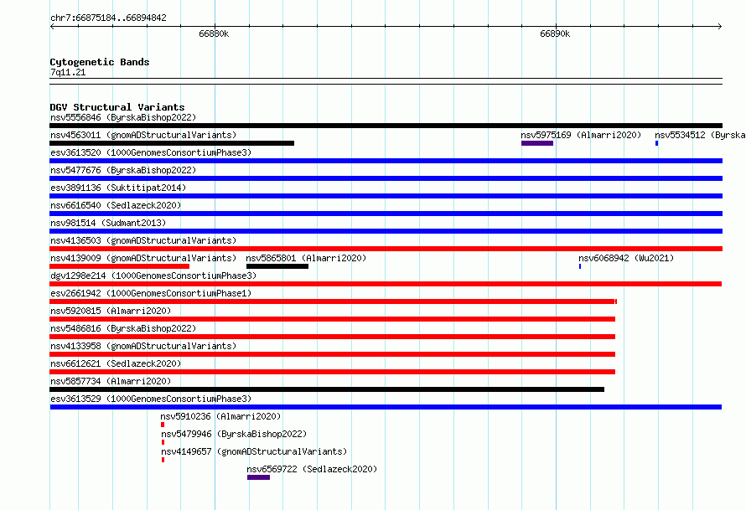Select the blue bar of nsv981514
Screen dimensions: 746x510
(x=386, y=231)
